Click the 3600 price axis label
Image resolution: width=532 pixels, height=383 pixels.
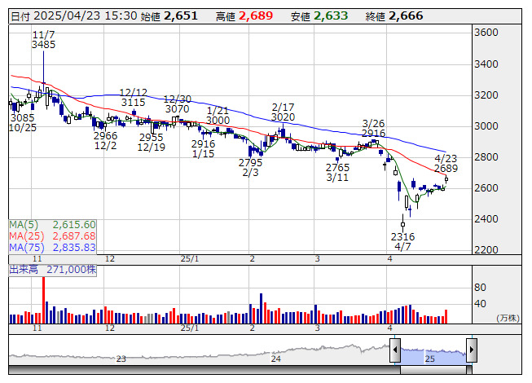pyautogui.click(x=486, y=33)
